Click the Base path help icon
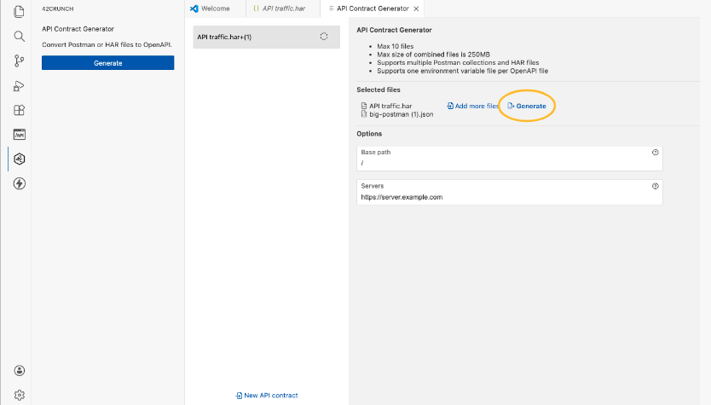The width and height of the screenshot is (711, 405). pyautogui.click(x=655, y=152)
